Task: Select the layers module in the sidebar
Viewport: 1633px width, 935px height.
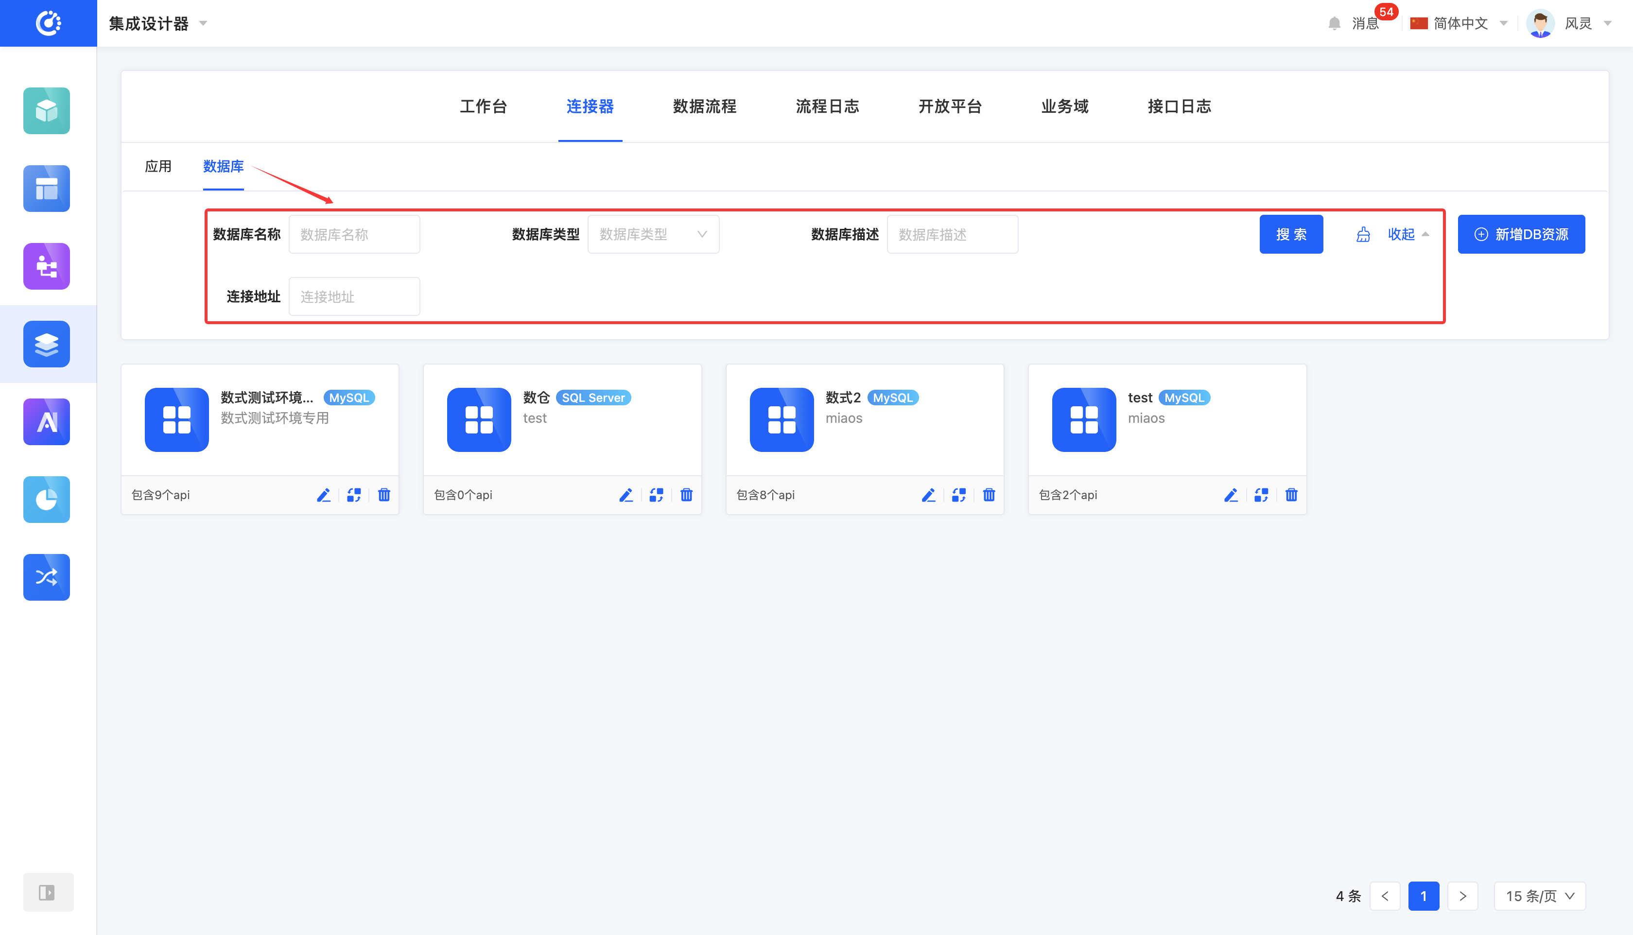Action: 46,344
